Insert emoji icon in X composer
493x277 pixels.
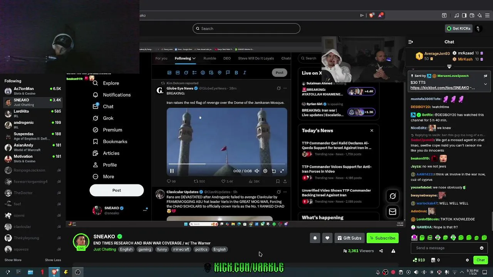203,73
